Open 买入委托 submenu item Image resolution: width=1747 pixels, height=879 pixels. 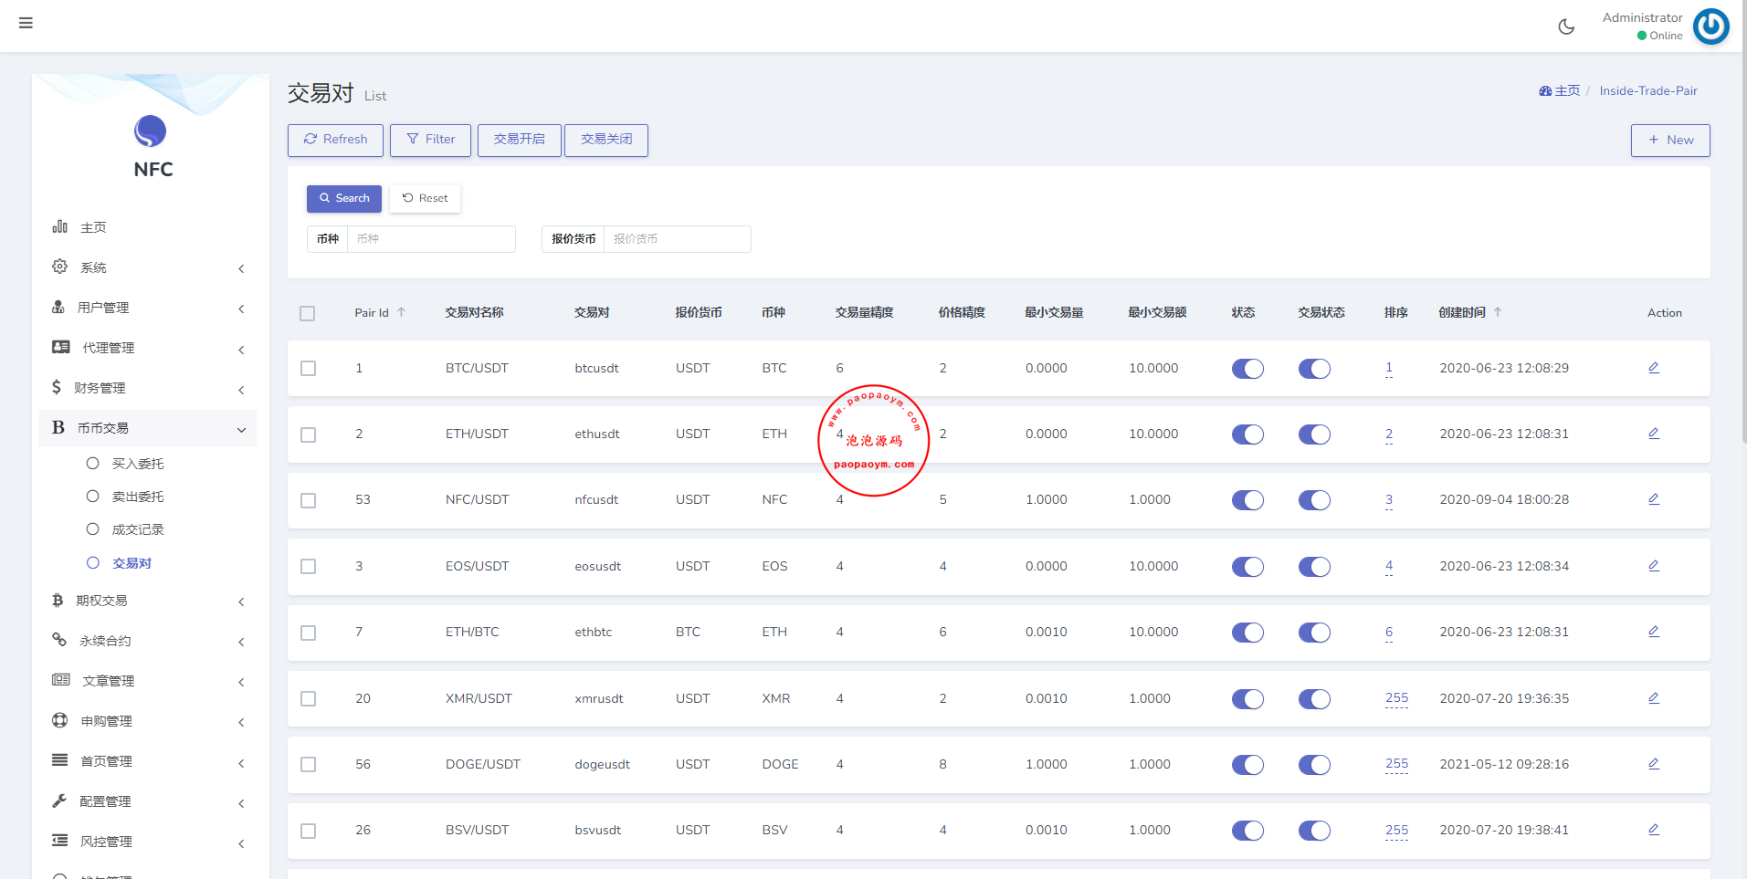(138, 464)
